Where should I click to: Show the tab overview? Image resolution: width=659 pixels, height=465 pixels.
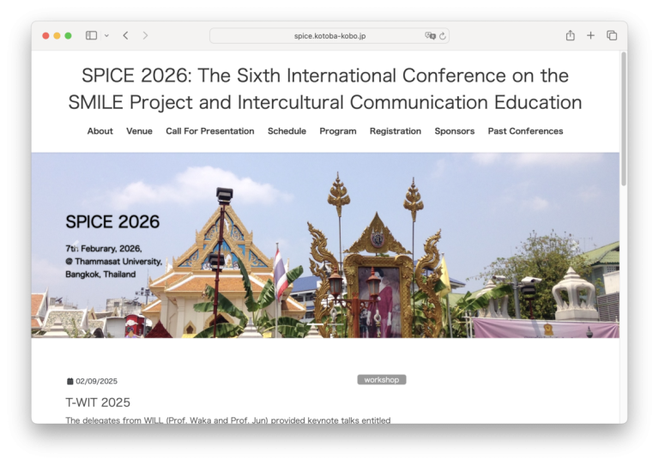612,35
